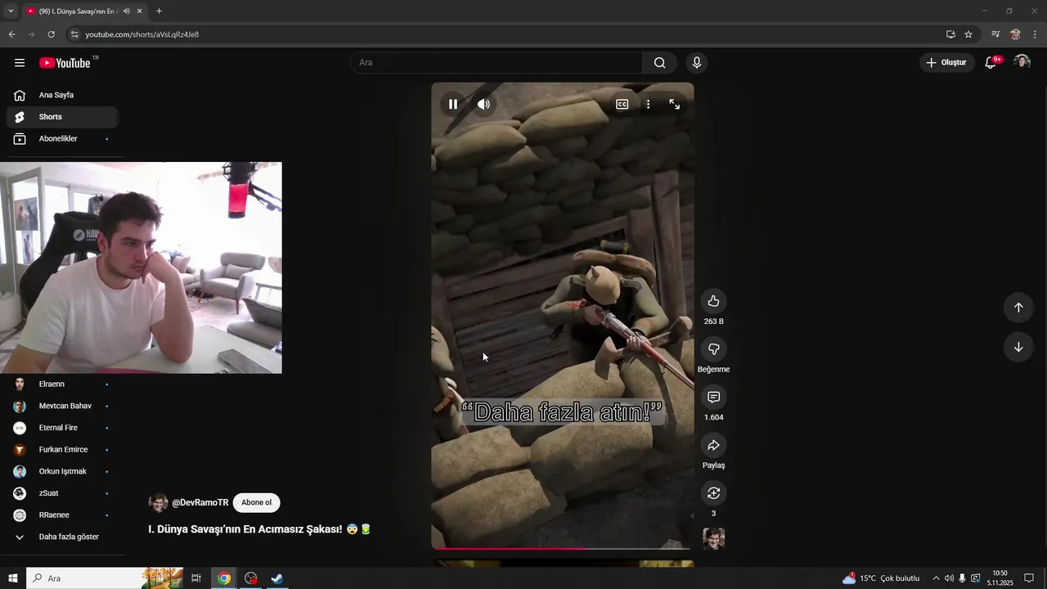Open the Elraenn subscription channel
The height and width of the screenshot is (589, 1047).
pos(62,384)
